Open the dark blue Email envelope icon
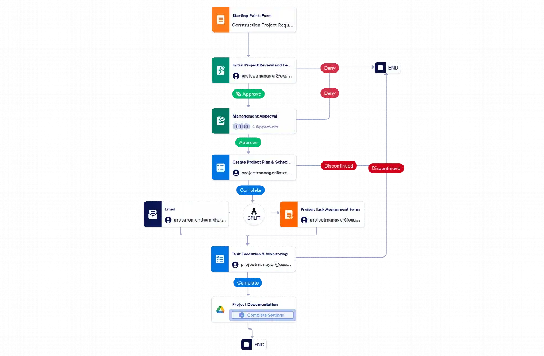 pos(153,214)
